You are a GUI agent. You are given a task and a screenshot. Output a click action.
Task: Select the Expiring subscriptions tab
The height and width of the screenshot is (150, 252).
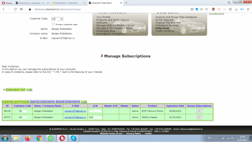click(42, 102)
